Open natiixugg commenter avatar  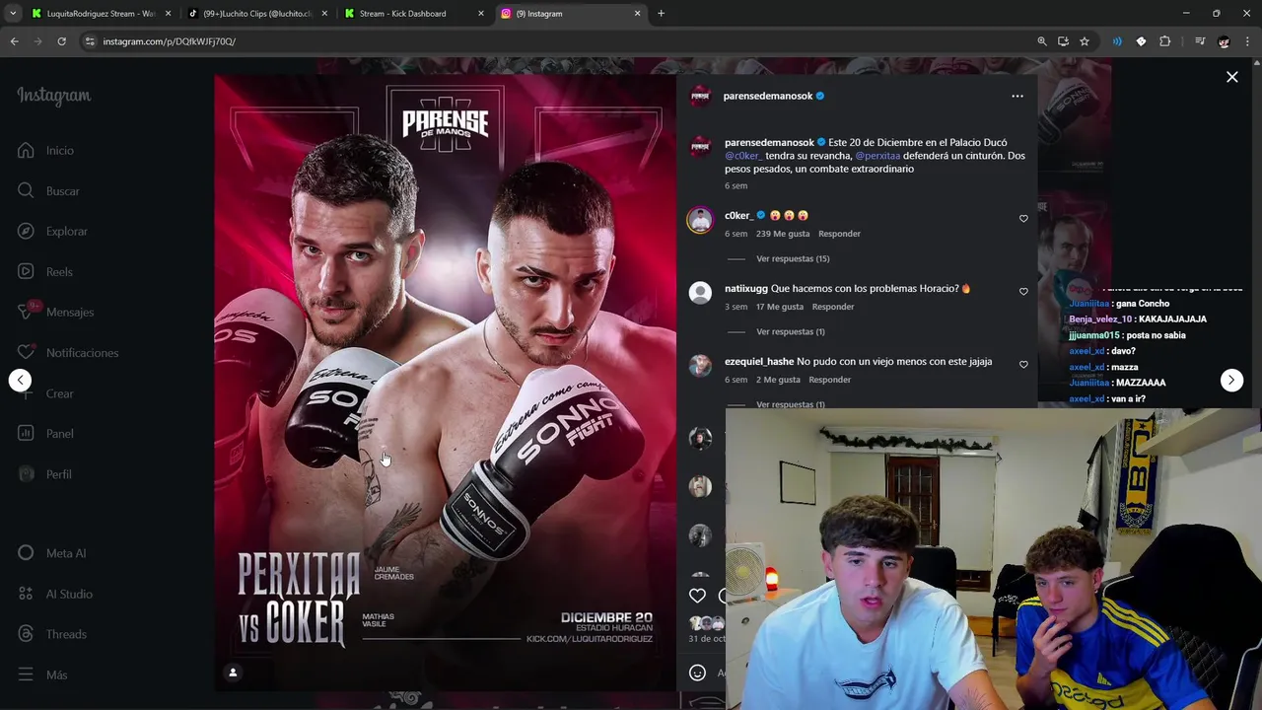point(700,292)
